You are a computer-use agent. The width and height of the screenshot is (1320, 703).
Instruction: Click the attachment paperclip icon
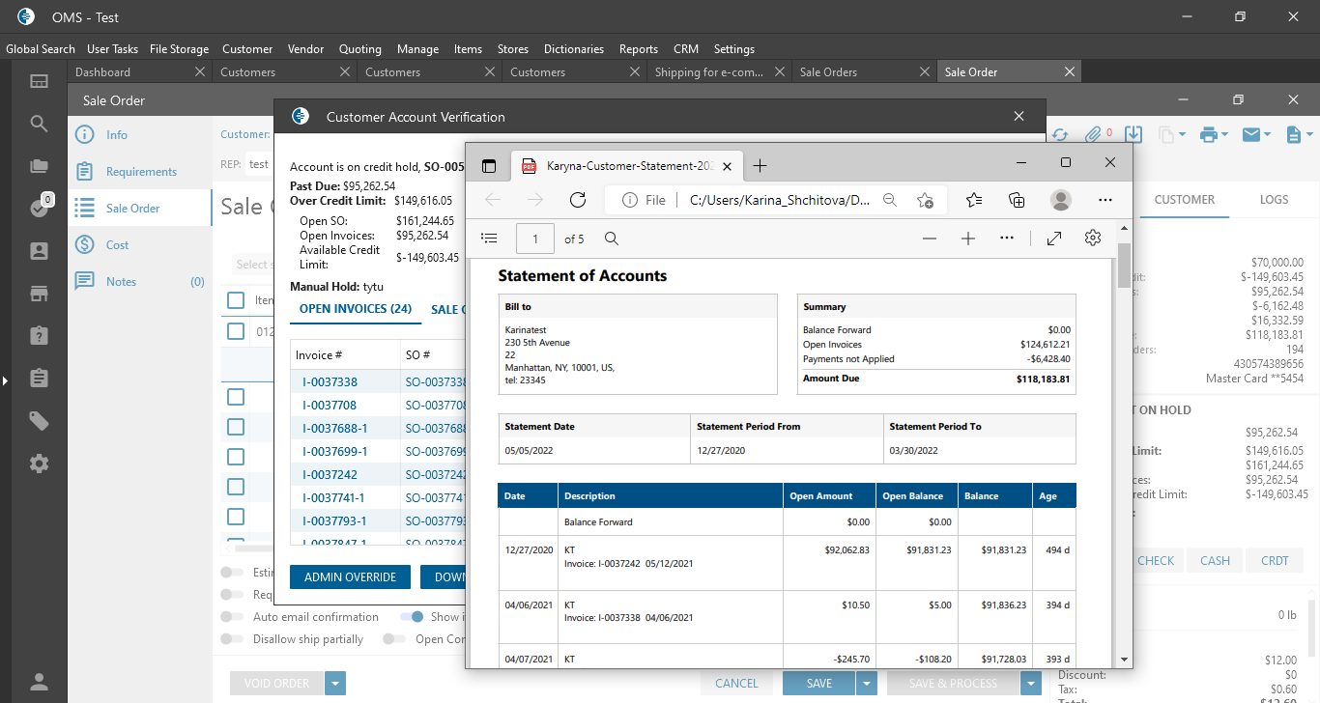click(x=1093, y=135)
